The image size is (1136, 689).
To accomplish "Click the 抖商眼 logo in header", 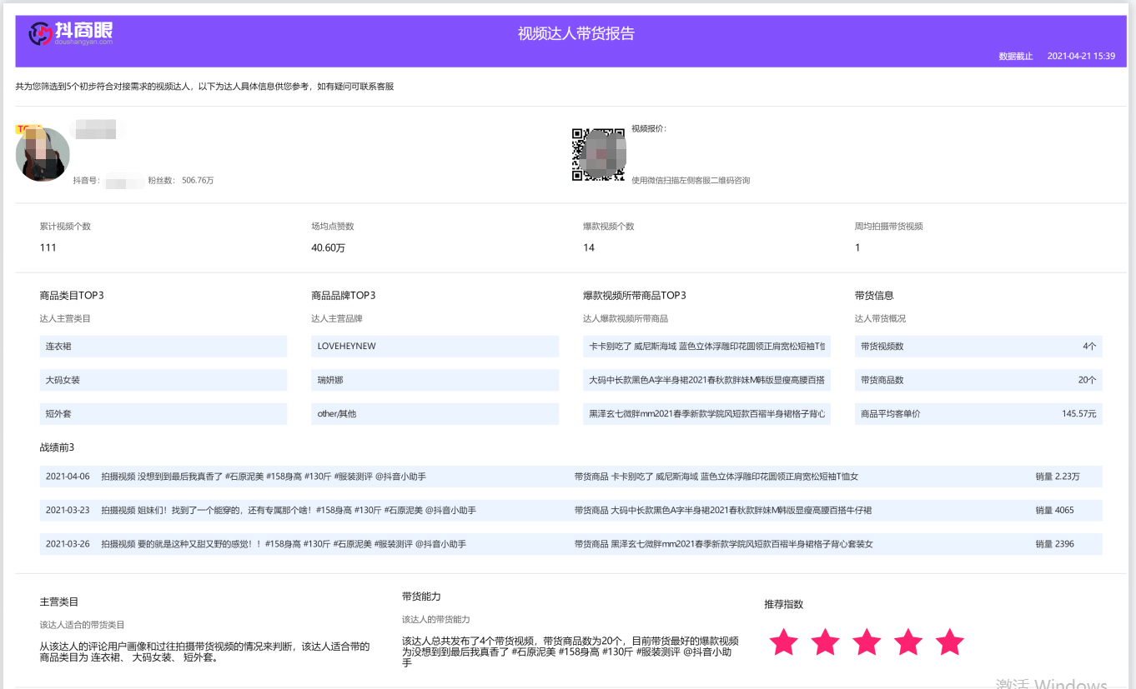I will (x=71, y=33).
